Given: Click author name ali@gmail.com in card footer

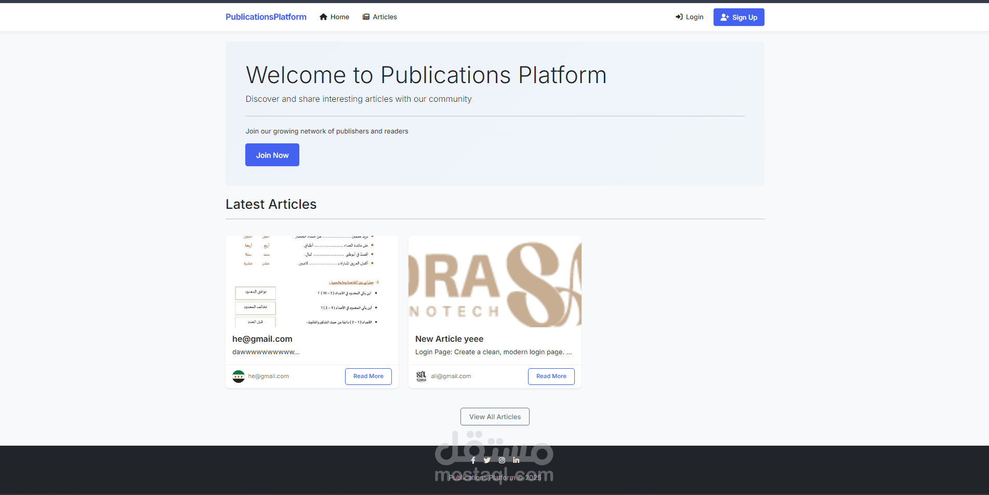Looking at the screenshot, I should [451, 377].
